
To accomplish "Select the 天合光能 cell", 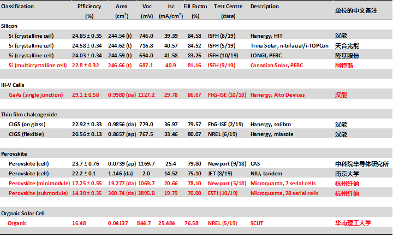I will click(x=347, y=46).
